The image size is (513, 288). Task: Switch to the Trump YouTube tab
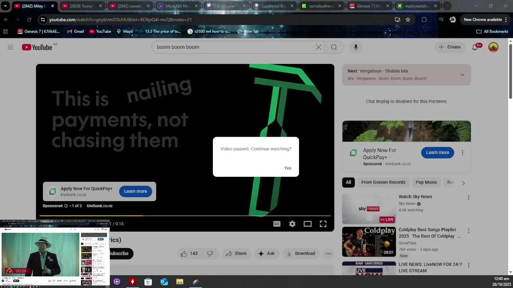pyautogui.click(x=82, y=6)
